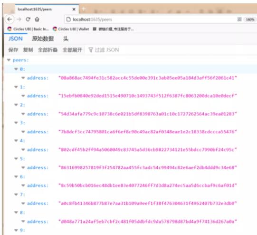Viewport: 257px width, 235px height.
Task: Open Circles UBI Basic Income bookmark
Action: coord(28,29)
